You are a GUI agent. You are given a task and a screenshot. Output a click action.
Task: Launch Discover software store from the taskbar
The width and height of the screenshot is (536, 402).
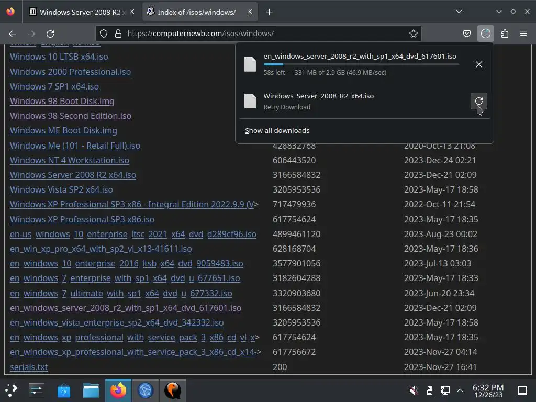(63, 390)
